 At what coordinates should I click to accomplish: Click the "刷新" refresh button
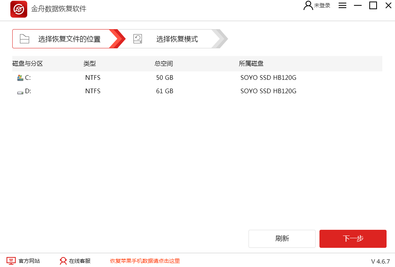pos(282,239)
